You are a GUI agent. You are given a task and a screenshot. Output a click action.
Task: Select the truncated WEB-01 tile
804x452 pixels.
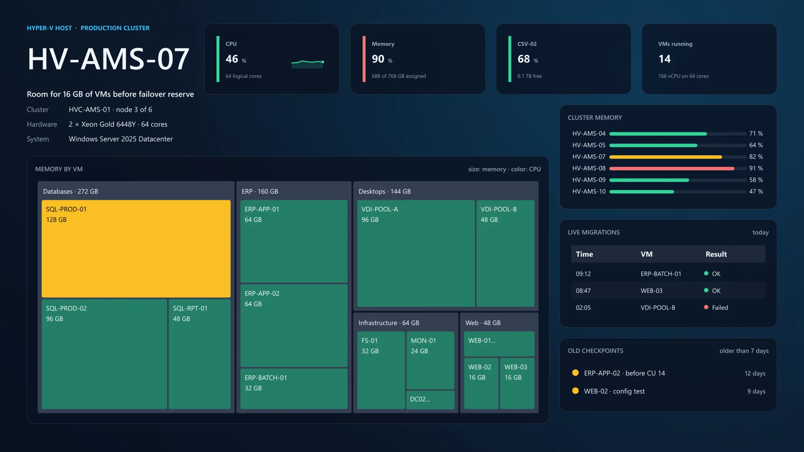[499, 344]
